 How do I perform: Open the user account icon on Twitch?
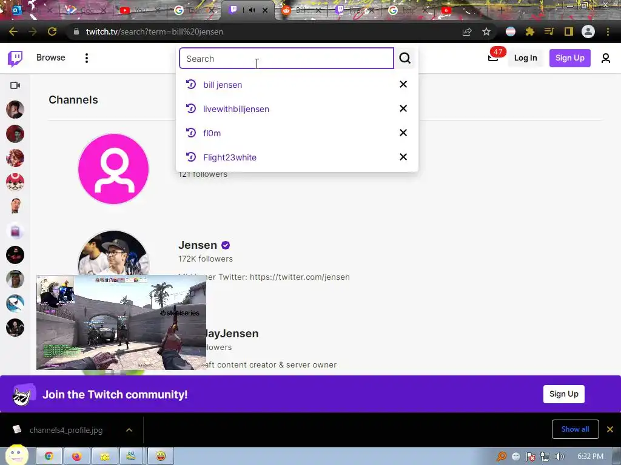pyautogui.click(x=606, y=58)
